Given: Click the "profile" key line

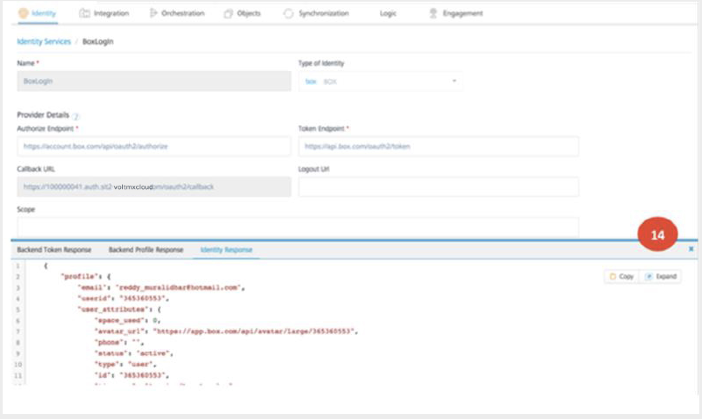Looking at the screenshot, I should coord(86,276).
